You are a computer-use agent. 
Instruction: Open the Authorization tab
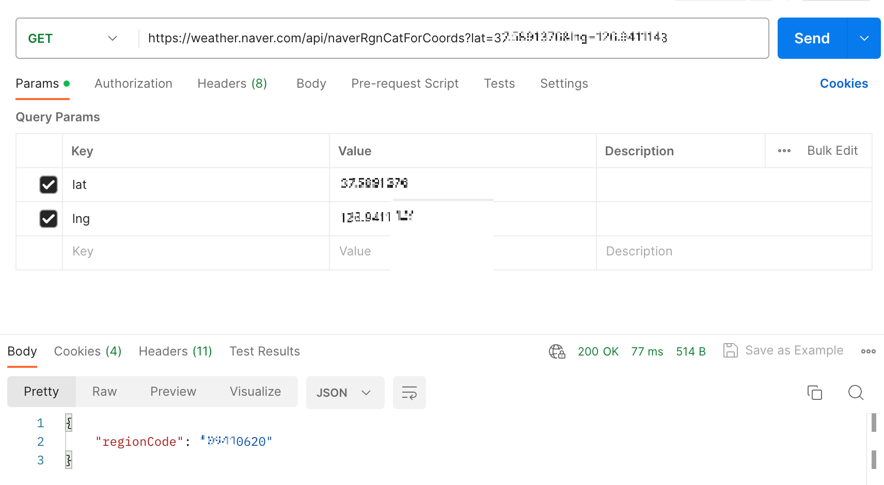133,84
